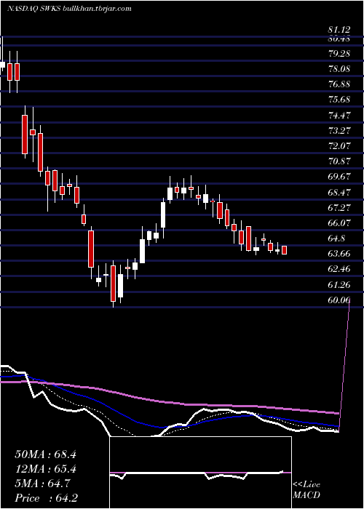Click the 72.07 price axis label
This screenshot has height=509, width=364.
(x=339, y=145)
